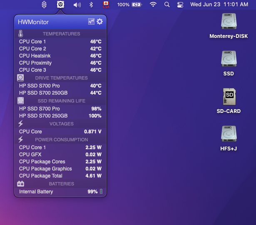Open the HWMonitor graph window icon
This screenshot has height=225, width=256.
(91, 21)
